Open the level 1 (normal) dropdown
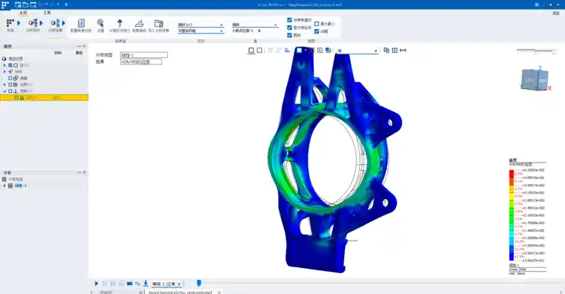 (x=167, y=284)
